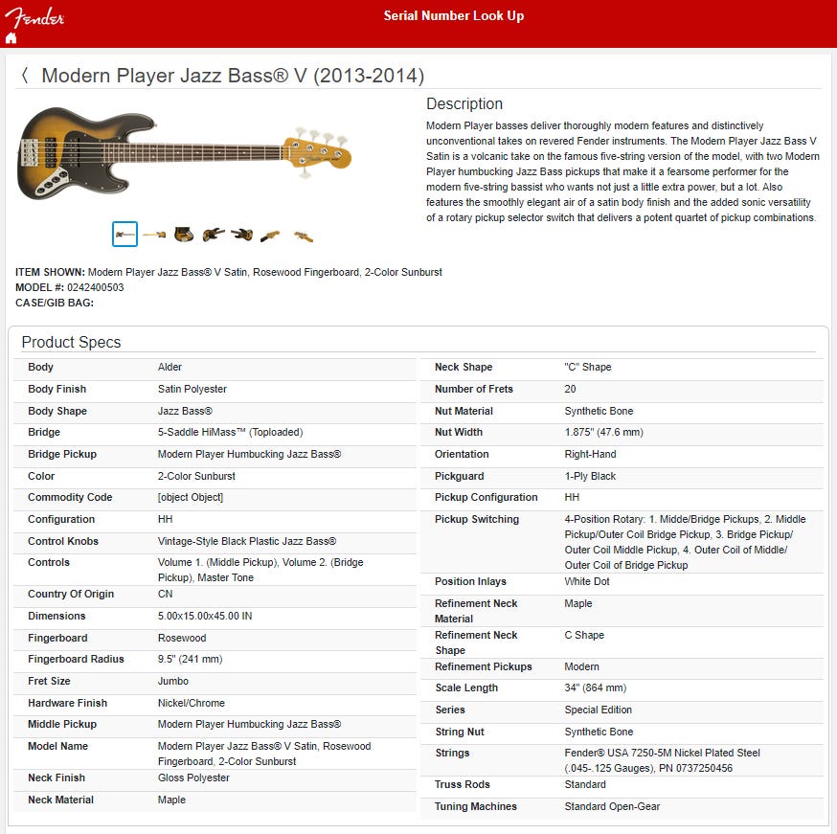Screen dimensions: 837x834
Task: Click the Tuning Machines value Standard Open-Gear
Action: click(x=612, y=806)
